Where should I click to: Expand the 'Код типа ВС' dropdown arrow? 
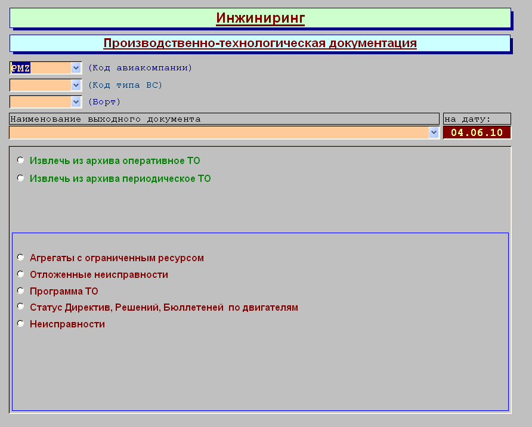pos(76,85)
